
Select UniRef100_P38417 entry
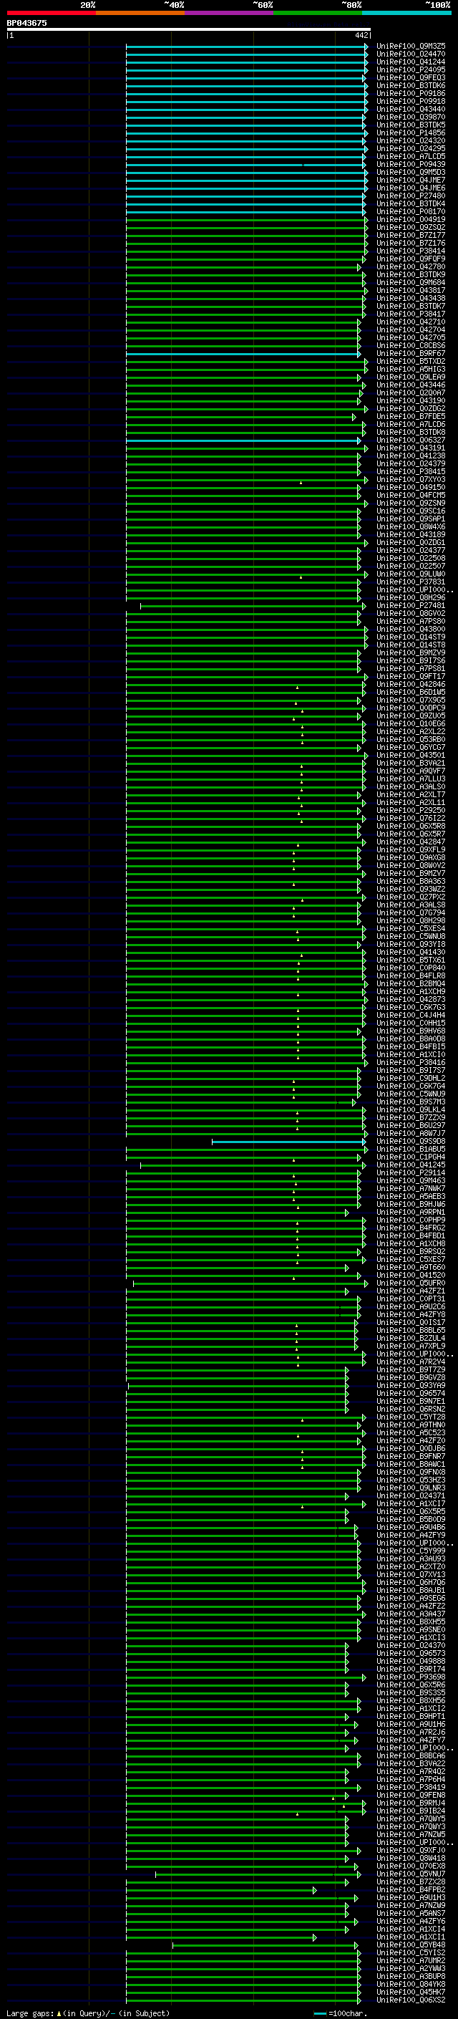click(x=411, y=314)
